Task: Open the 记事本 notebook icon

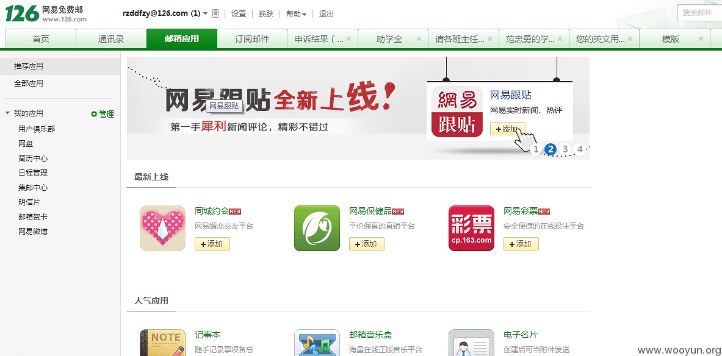Action: click(162, 342)
